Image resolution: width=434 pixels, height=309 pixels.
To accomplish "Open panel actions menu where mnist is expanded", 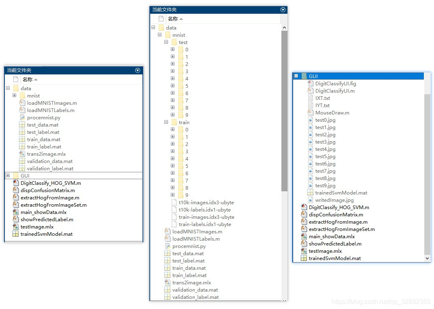I will pos(283,10).
